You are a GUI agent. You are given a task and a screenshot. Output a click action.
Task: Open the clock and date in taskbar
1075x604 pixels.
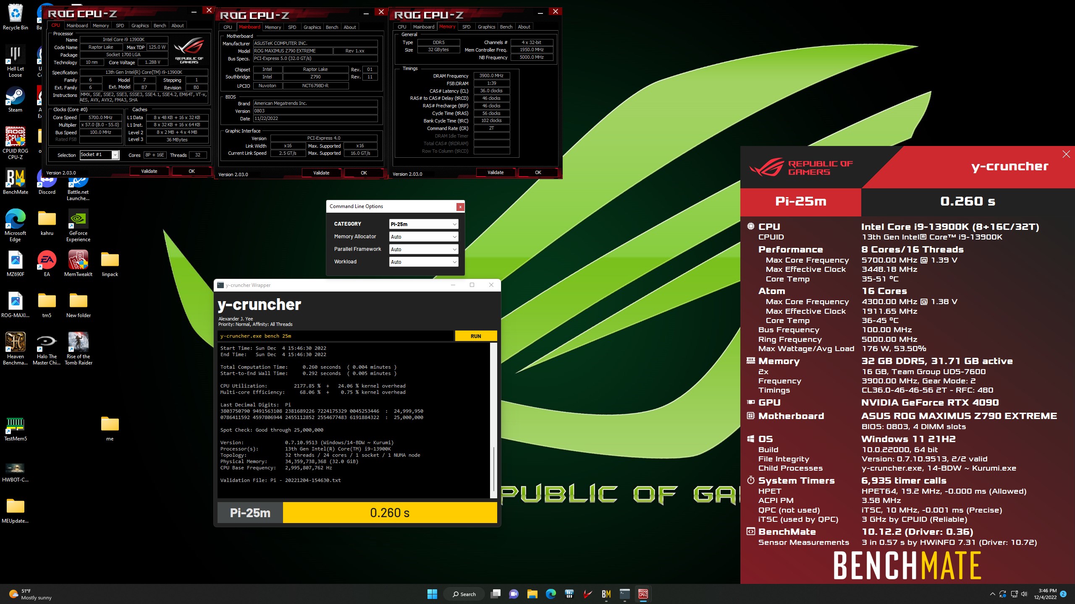pos(1045,594)
